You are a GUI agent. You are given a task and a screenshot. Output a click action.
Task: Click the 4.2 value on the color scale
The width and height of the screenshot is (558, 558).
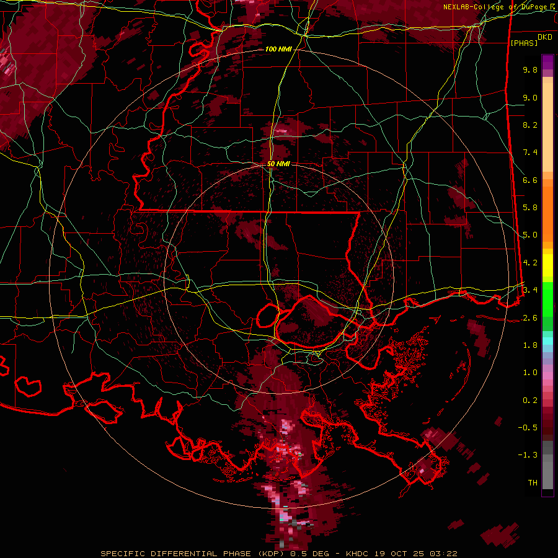530,263
